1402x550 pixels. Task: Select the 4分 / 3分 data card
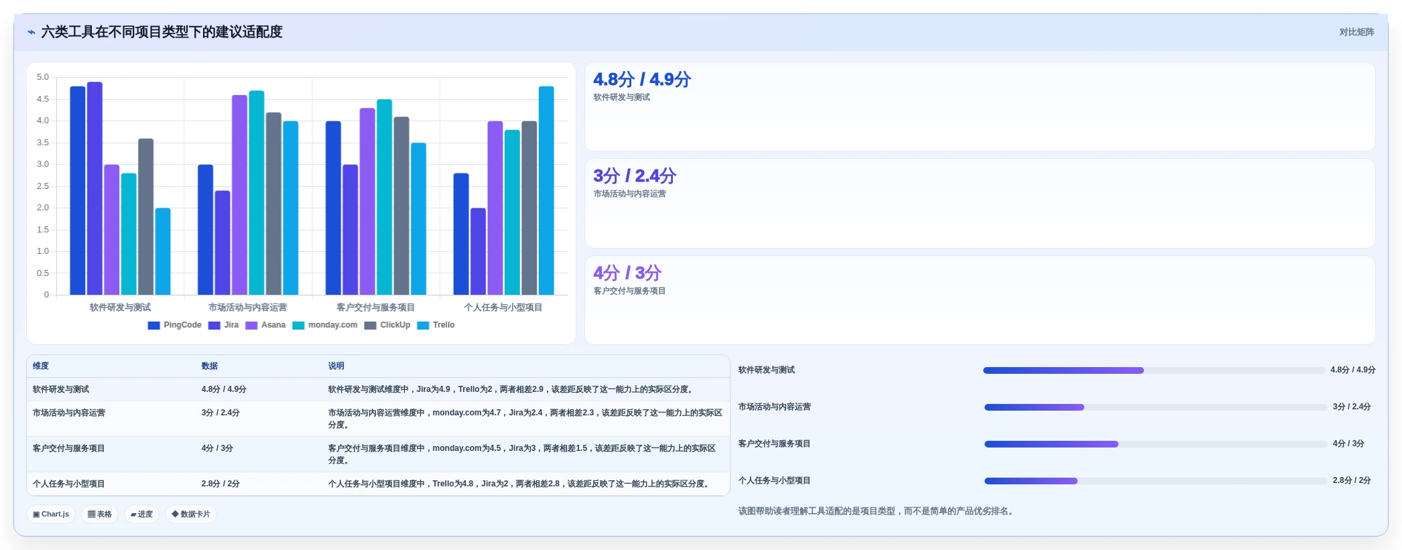(x=980, y=300)
